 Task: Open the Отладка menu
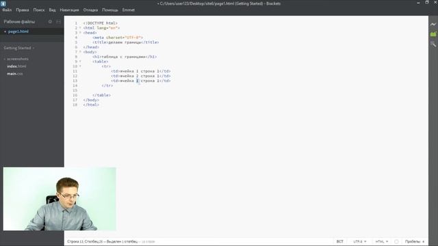point(90,10)
